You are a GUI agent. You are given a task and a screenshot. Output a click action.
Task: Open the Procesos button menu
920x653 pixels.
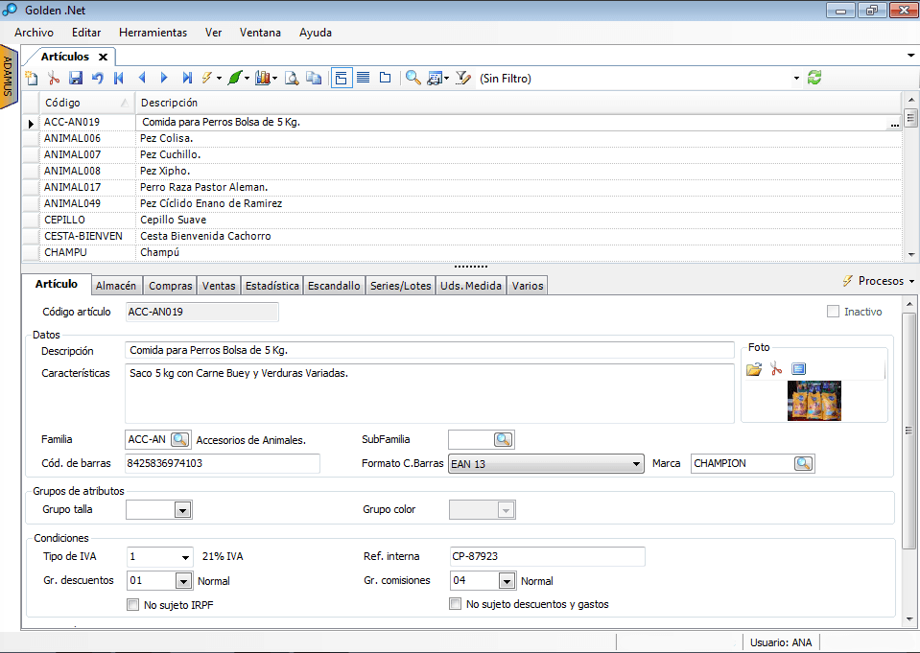point(878,281)
